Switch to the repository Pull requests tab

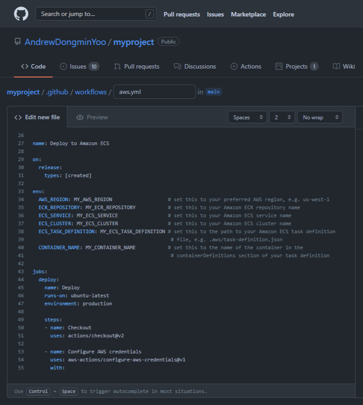click(x=137, y=66)
